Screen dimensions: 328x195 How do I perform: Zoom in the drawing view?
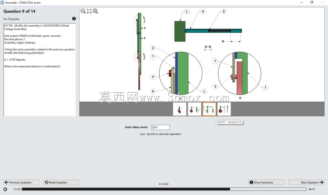tap(96, 11)
